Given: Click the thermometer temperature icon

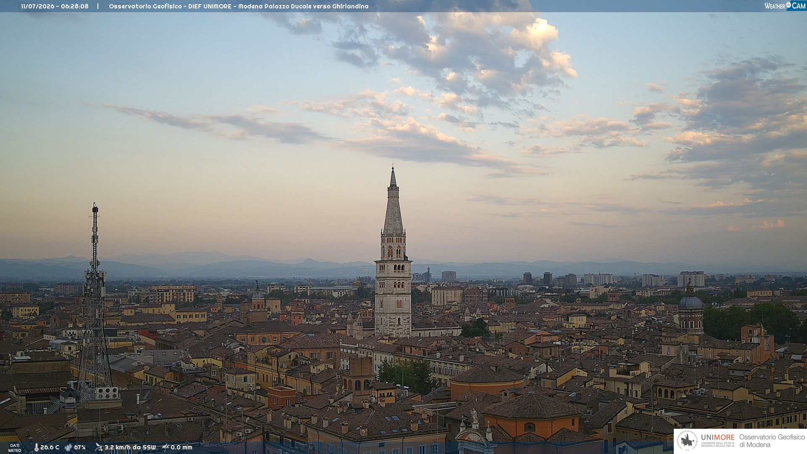Looking at the screenshot, I should tap(36, 447).
